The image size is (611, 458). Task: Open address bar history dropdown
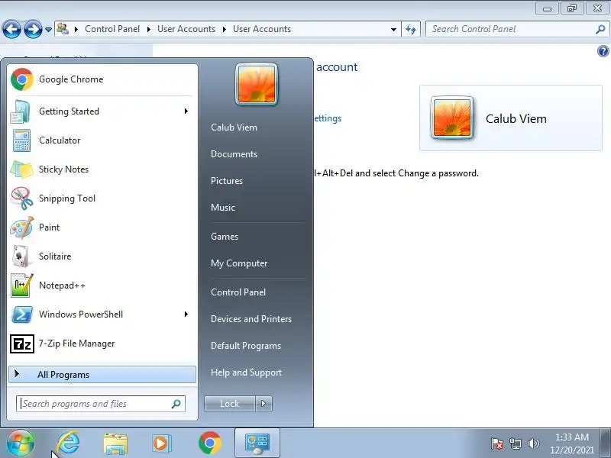point(393,30)
